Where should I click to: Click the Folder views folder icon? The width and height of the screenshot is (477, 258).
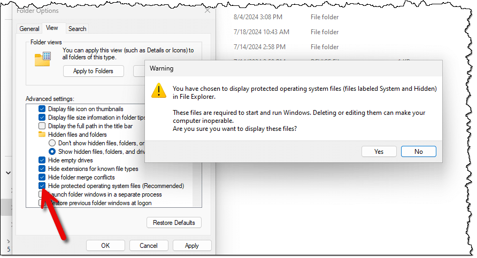42,59
